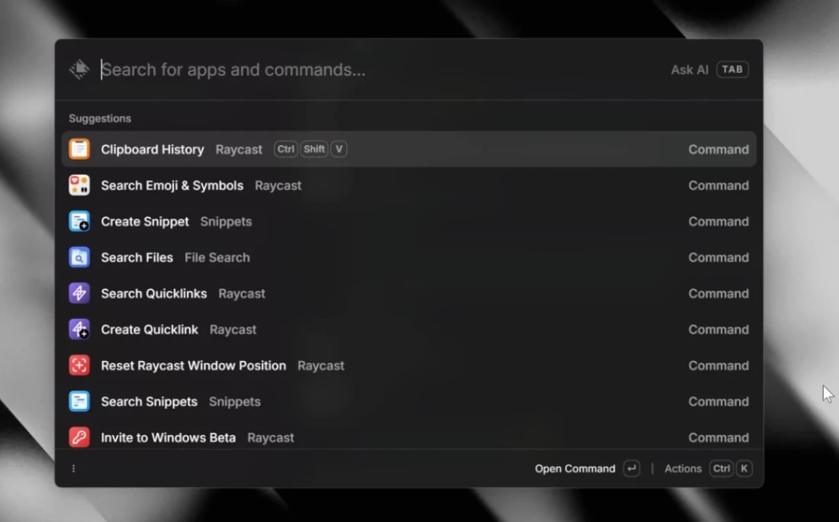
Task: Click the Ctrl K shortcut badge
Action: (x=731, y=469)
